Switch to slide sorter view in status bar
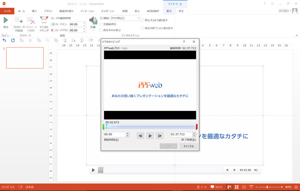Viewport: 300px width, 191px height. pyautogui.click(x=236, y=187)
